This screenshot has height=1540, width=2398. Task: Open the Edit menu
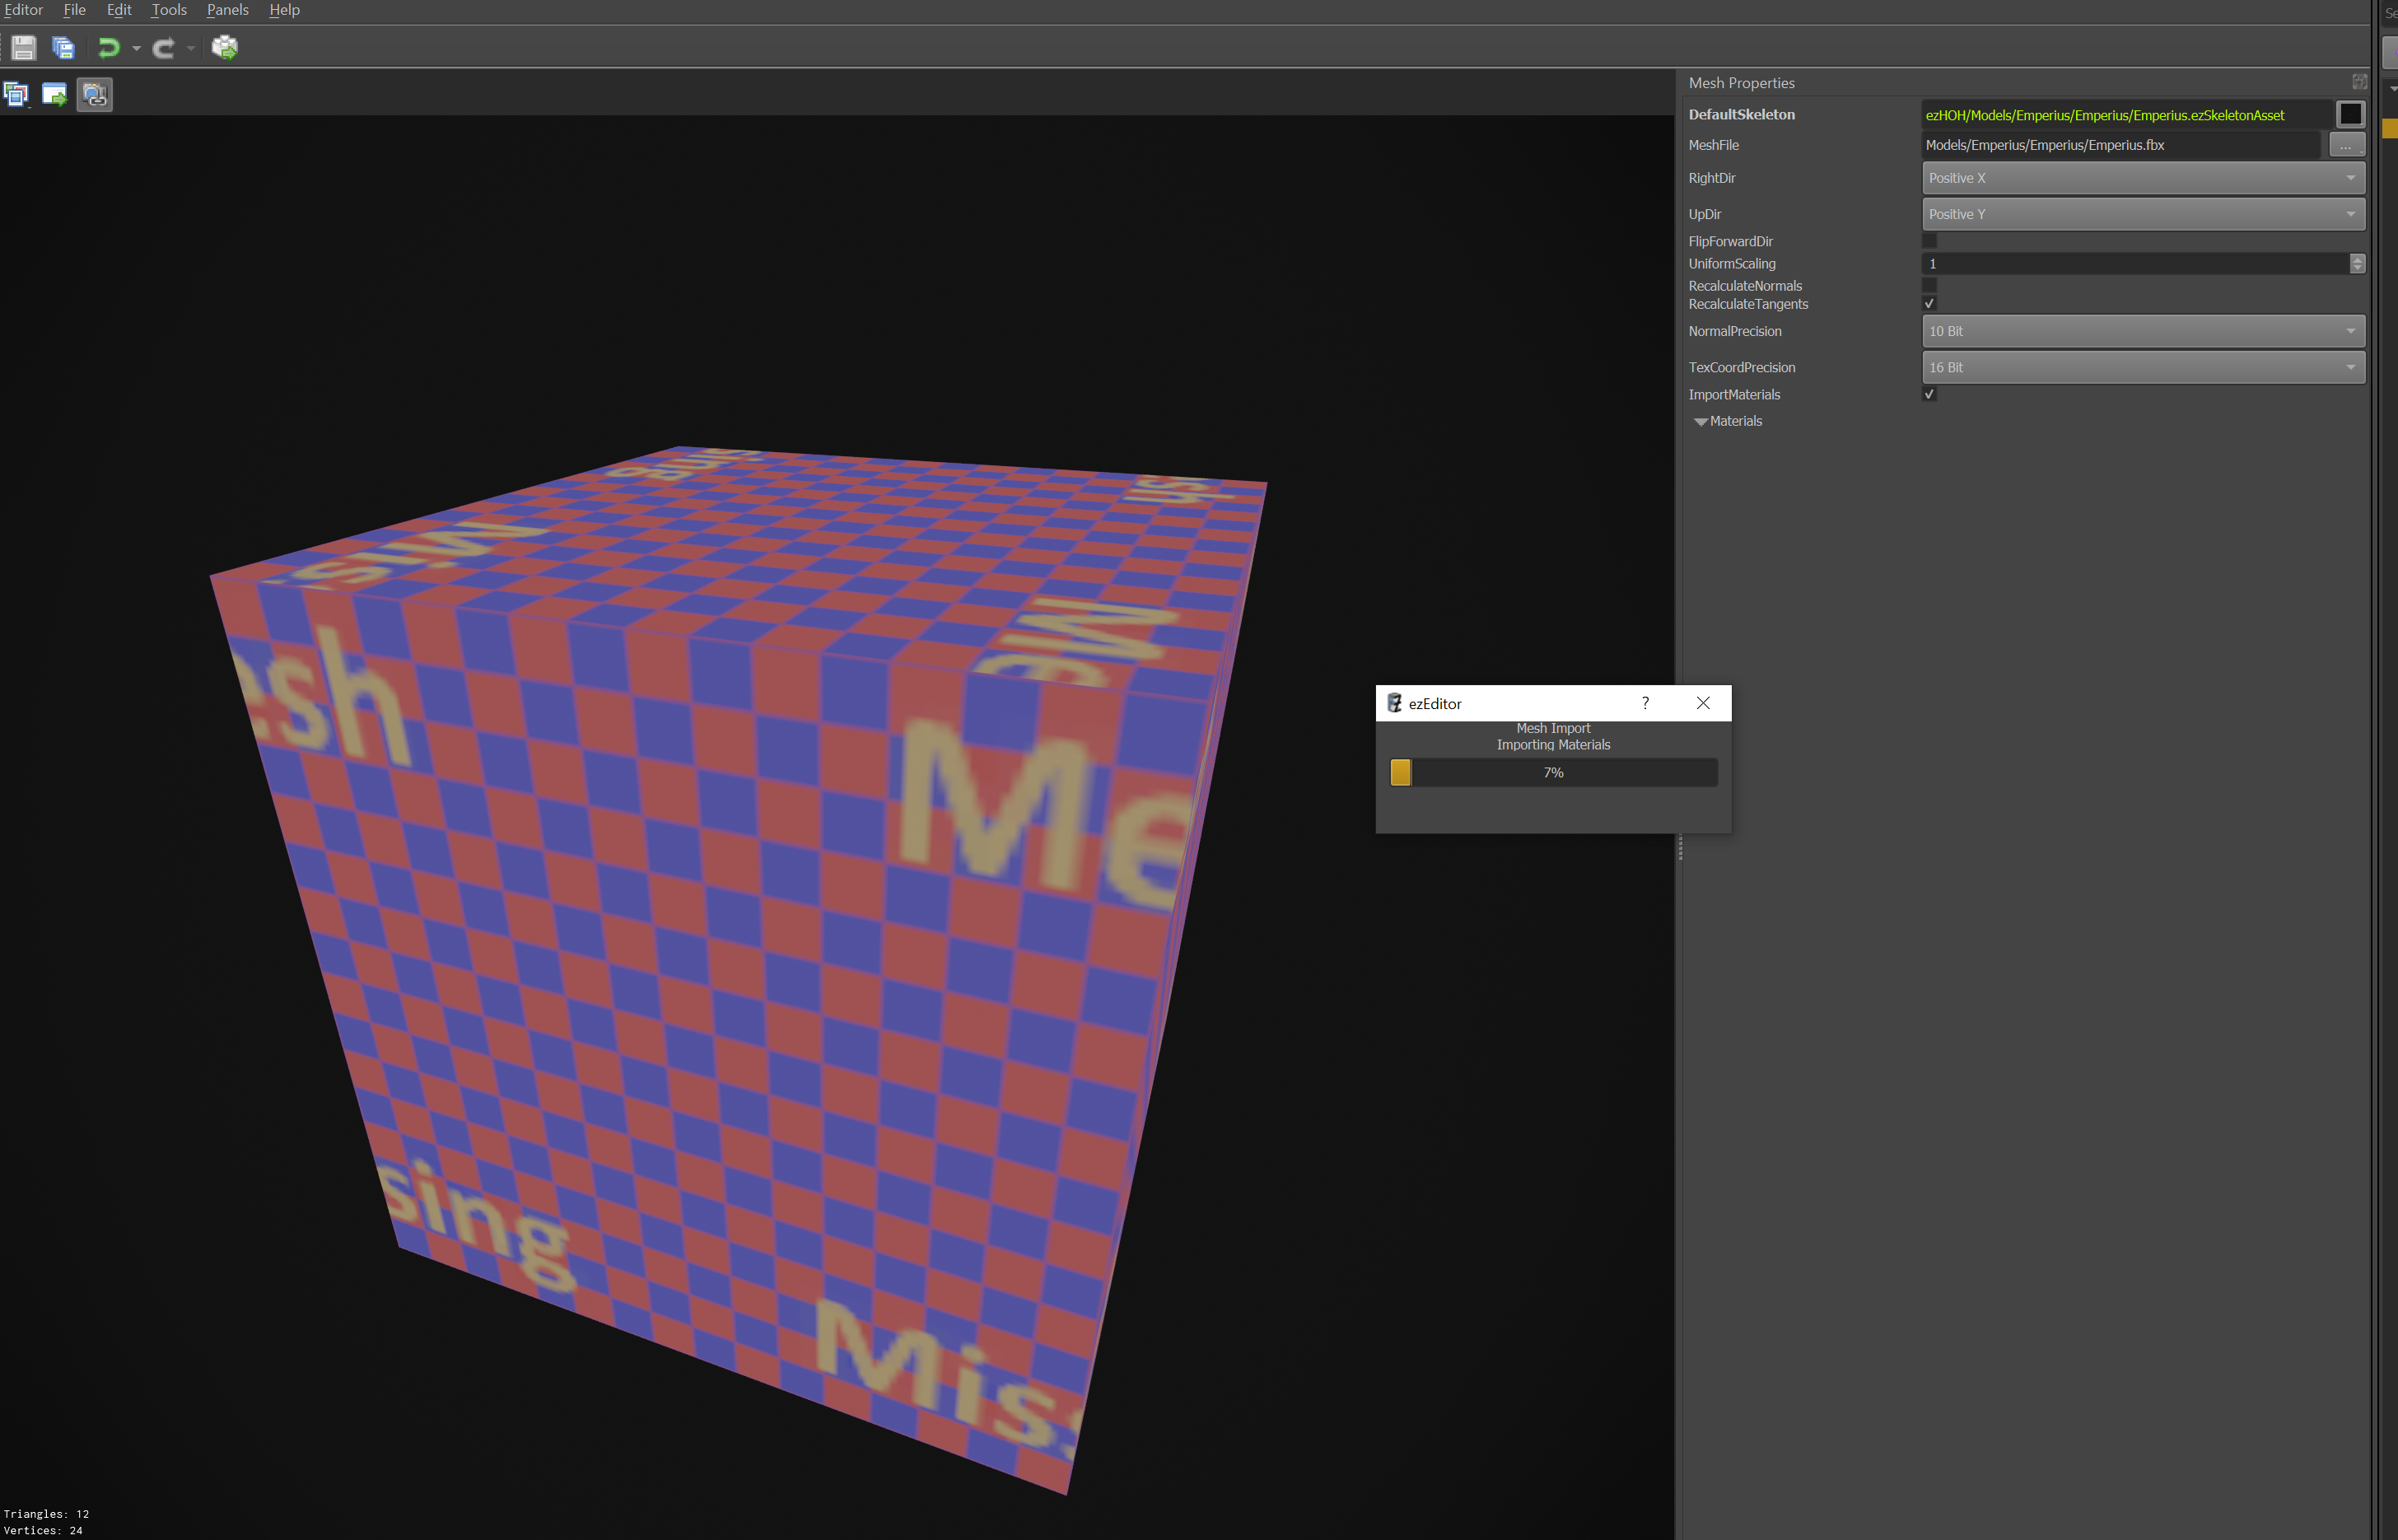coord(119,10)
